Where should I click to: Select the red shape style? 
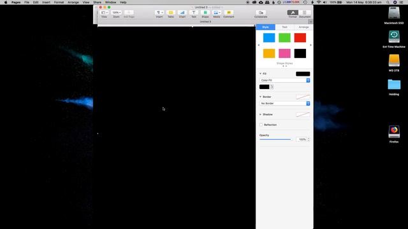[300, 38]
